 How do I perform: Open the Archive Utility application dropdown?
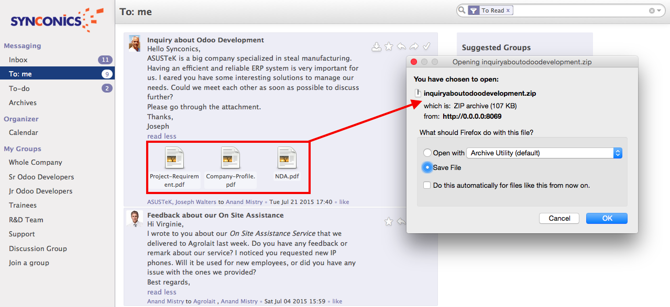pyautogui.click(x=544, y=153)
